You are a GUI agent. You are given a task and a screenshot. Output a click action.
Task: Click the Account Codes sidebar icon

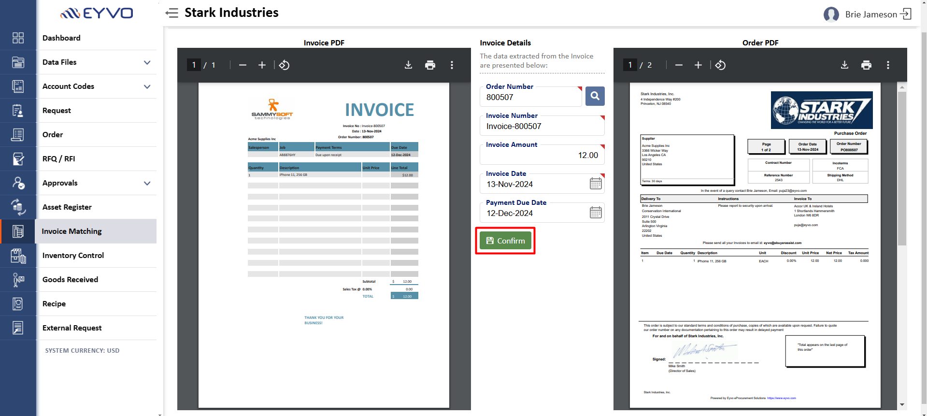(x=18, y=86)
